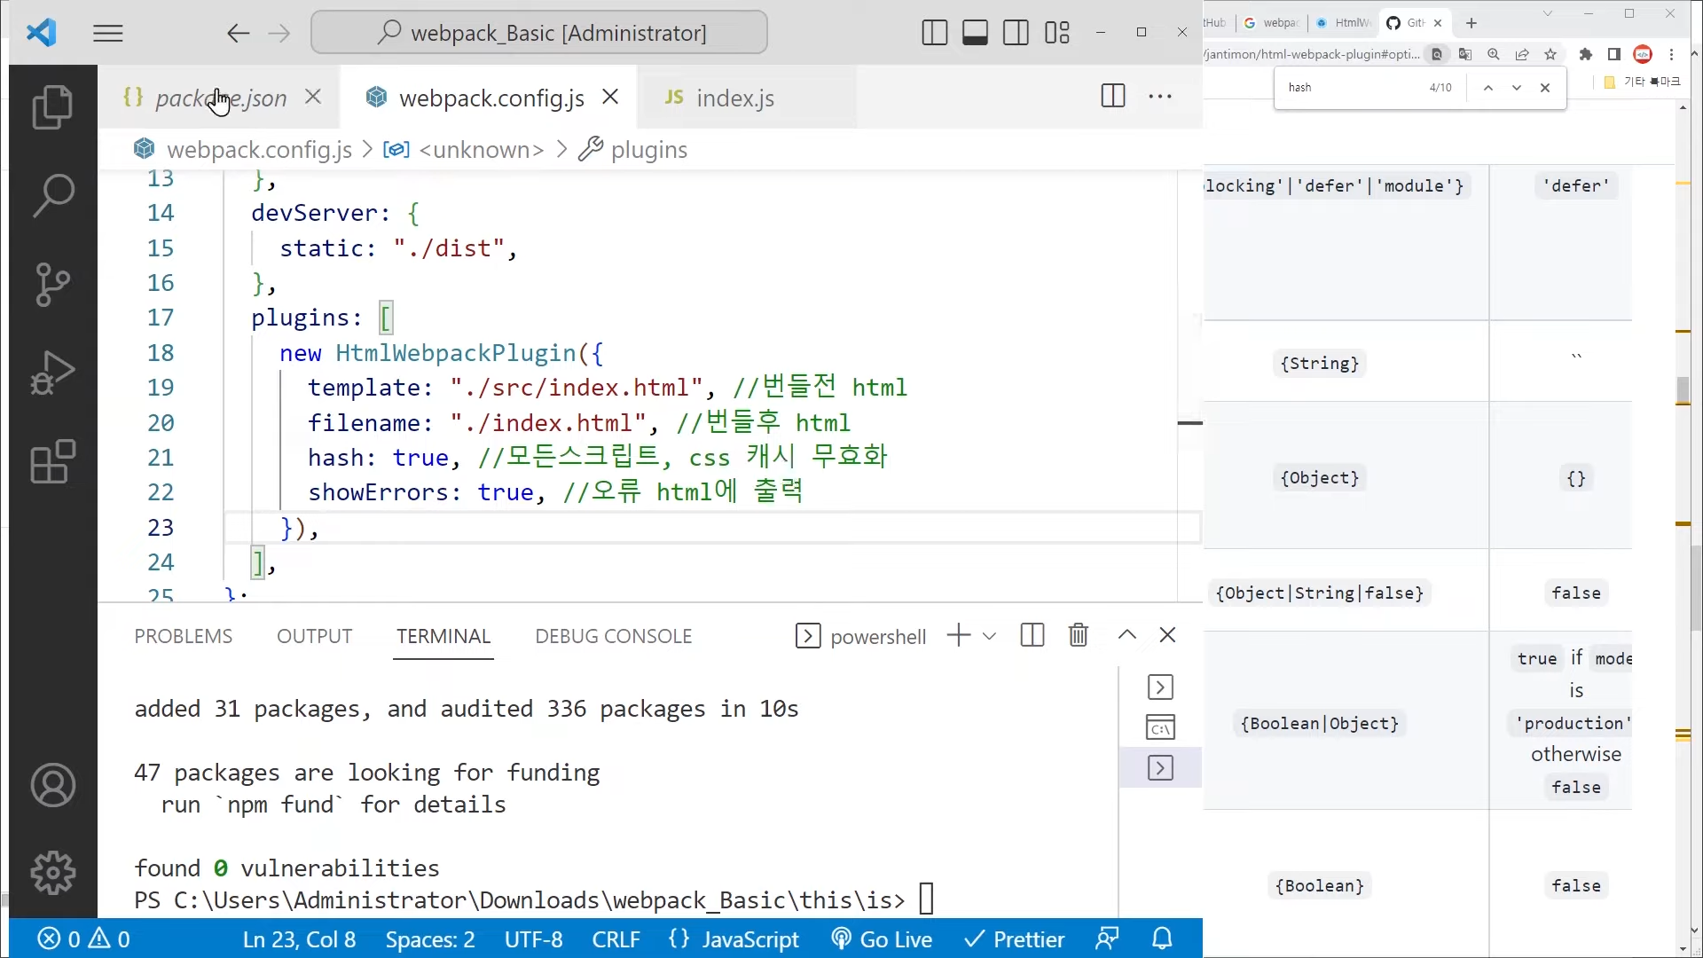Viewport: 1703px width, 958px height.
Task: Click the Prettier status bar item
Action: tap(1014, 939)
